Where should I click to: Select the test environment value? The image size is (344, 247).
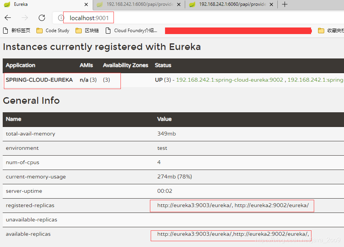coord(162,148)
